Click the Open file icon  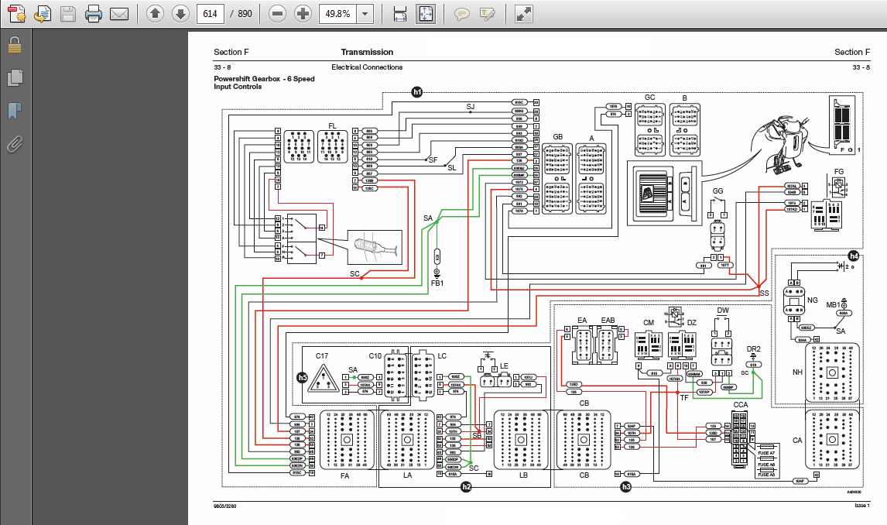pos(42,14)
